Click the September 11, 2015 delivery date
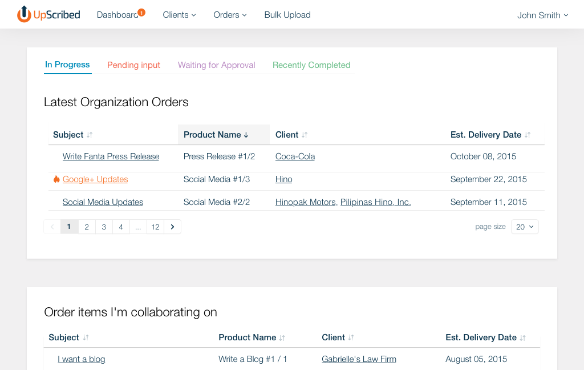This screenshot has width=584, height=370. [489, 202]
